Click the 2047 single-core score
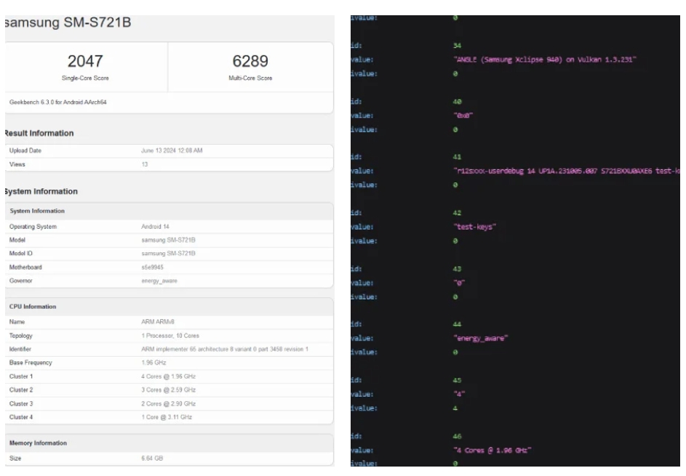 pos(85,61)
